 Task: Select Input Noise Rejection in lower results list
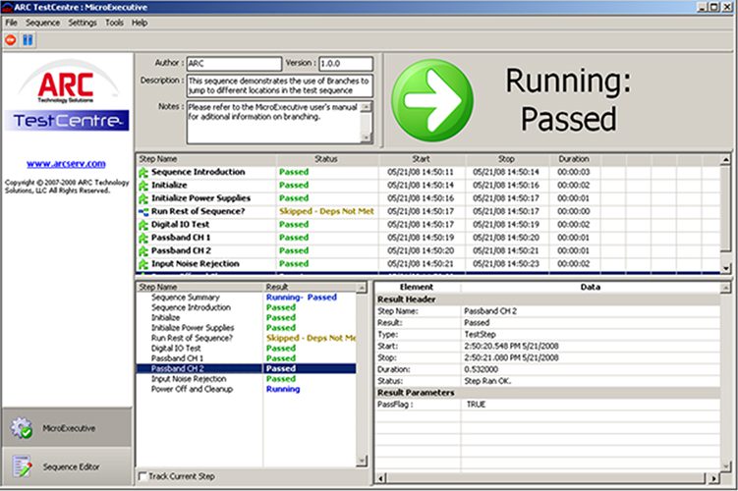click(246, 379)
